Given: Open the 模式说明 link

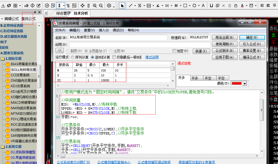Looking at the screenshot, I should 152,57.
